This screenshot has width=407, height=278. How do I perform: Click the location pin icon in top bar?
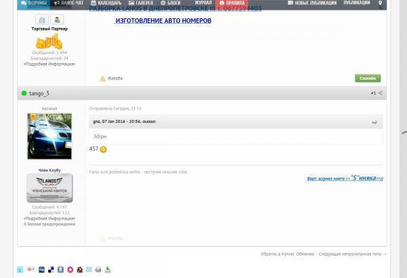(400, 3)
